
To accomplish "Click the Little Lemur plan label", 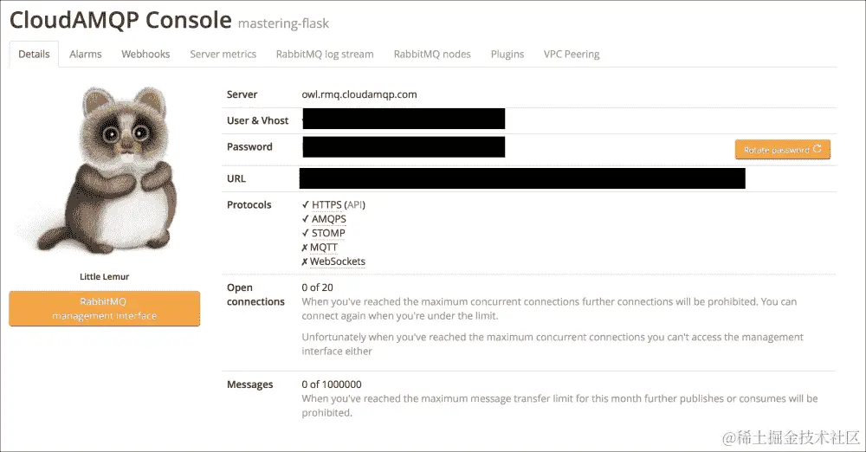I will coord(105,276).
